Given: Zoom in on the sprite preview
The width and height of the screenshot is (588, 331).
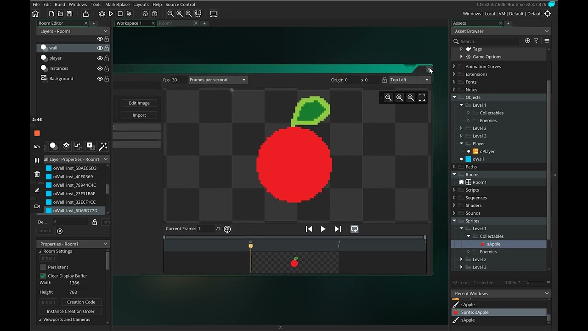Looking at the screenshot, I should tap(411, 97).
